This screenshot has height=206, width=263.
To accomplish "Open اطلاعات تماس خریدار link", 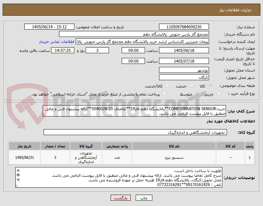I will (57, 42).
